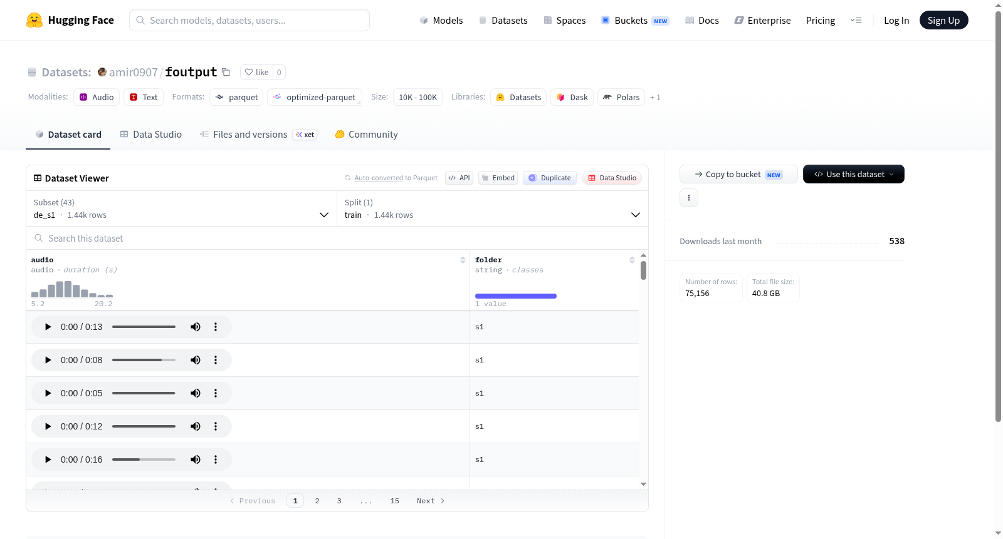Seek on the 0:16 audio progress bar

click(x=144, y=459)
